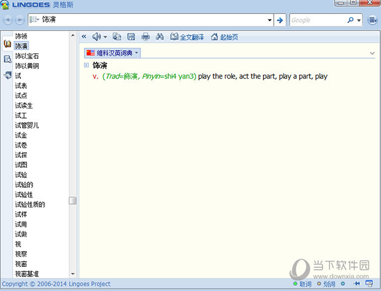This screenshot has width=381, height=291.
Task: Toggle 划词 selection translation in status bar
Action: [326, 284]
